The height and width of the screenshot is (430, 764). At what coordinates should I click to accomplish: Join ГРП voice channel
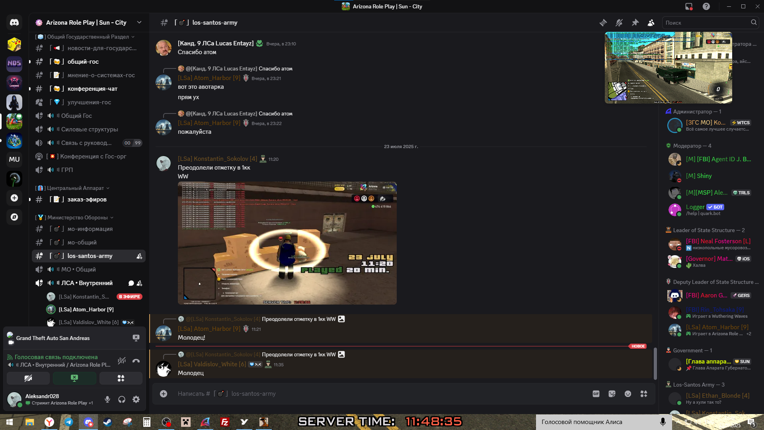coord(89,170)
